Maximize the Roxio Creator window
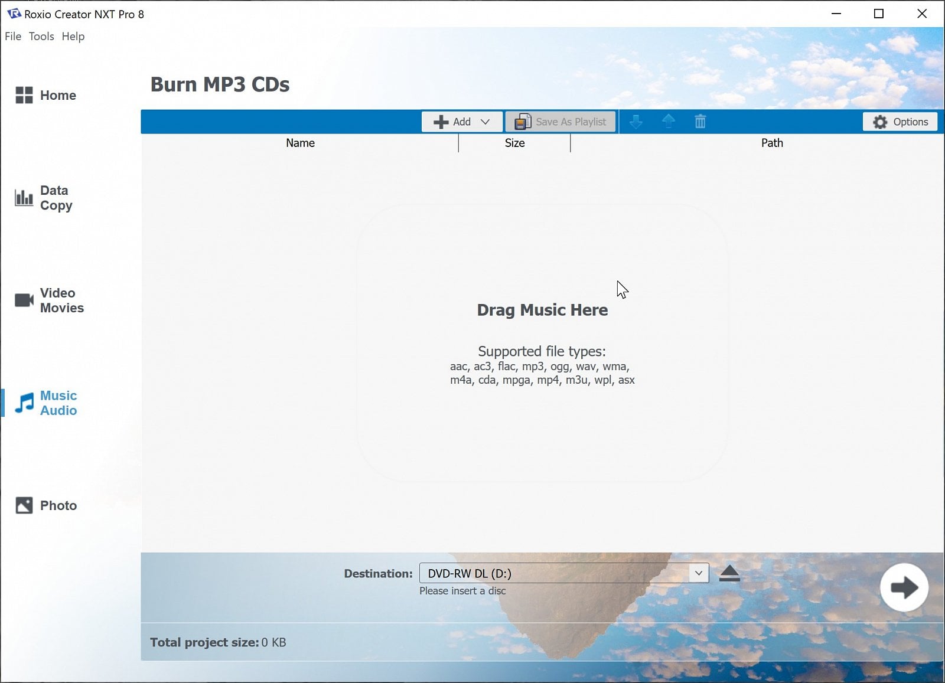 click(x=879, y=14)
